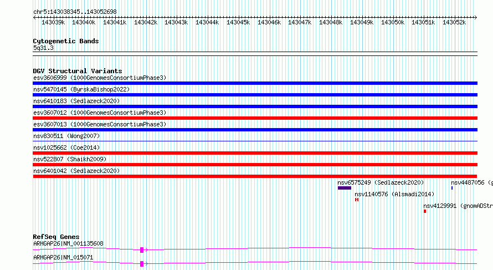Open the esv3607013 label link
Viewport: 493px width, 270px height.
point(100,124)
